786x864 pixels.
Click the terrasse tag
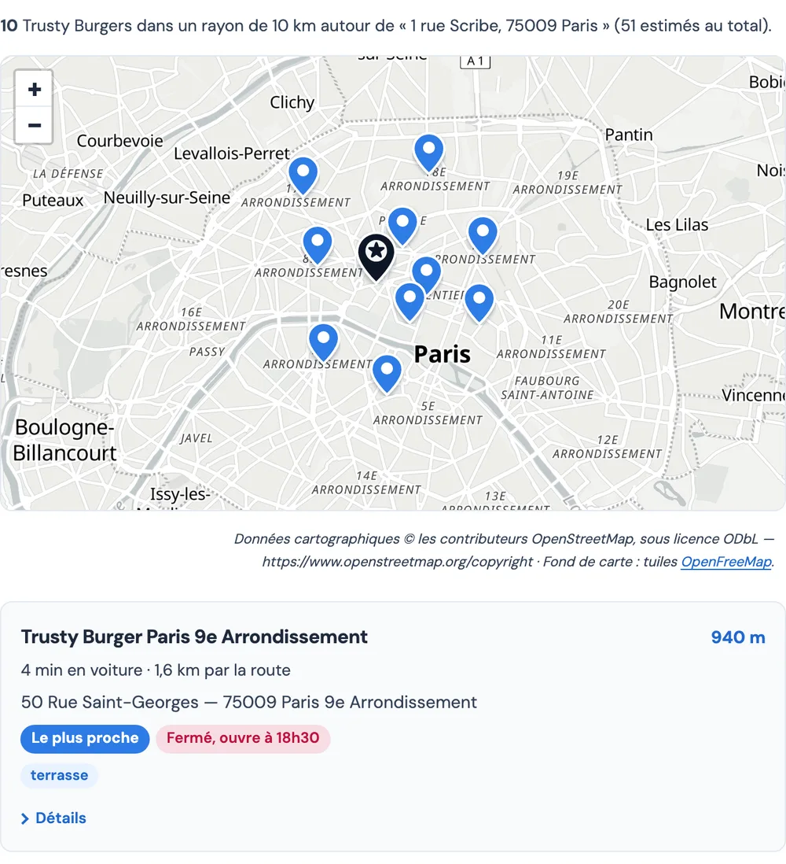60,775
